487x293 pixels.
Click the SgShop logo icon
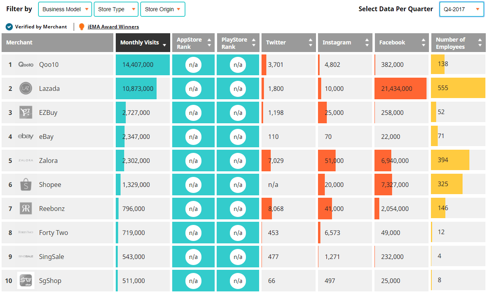(26, 281)
